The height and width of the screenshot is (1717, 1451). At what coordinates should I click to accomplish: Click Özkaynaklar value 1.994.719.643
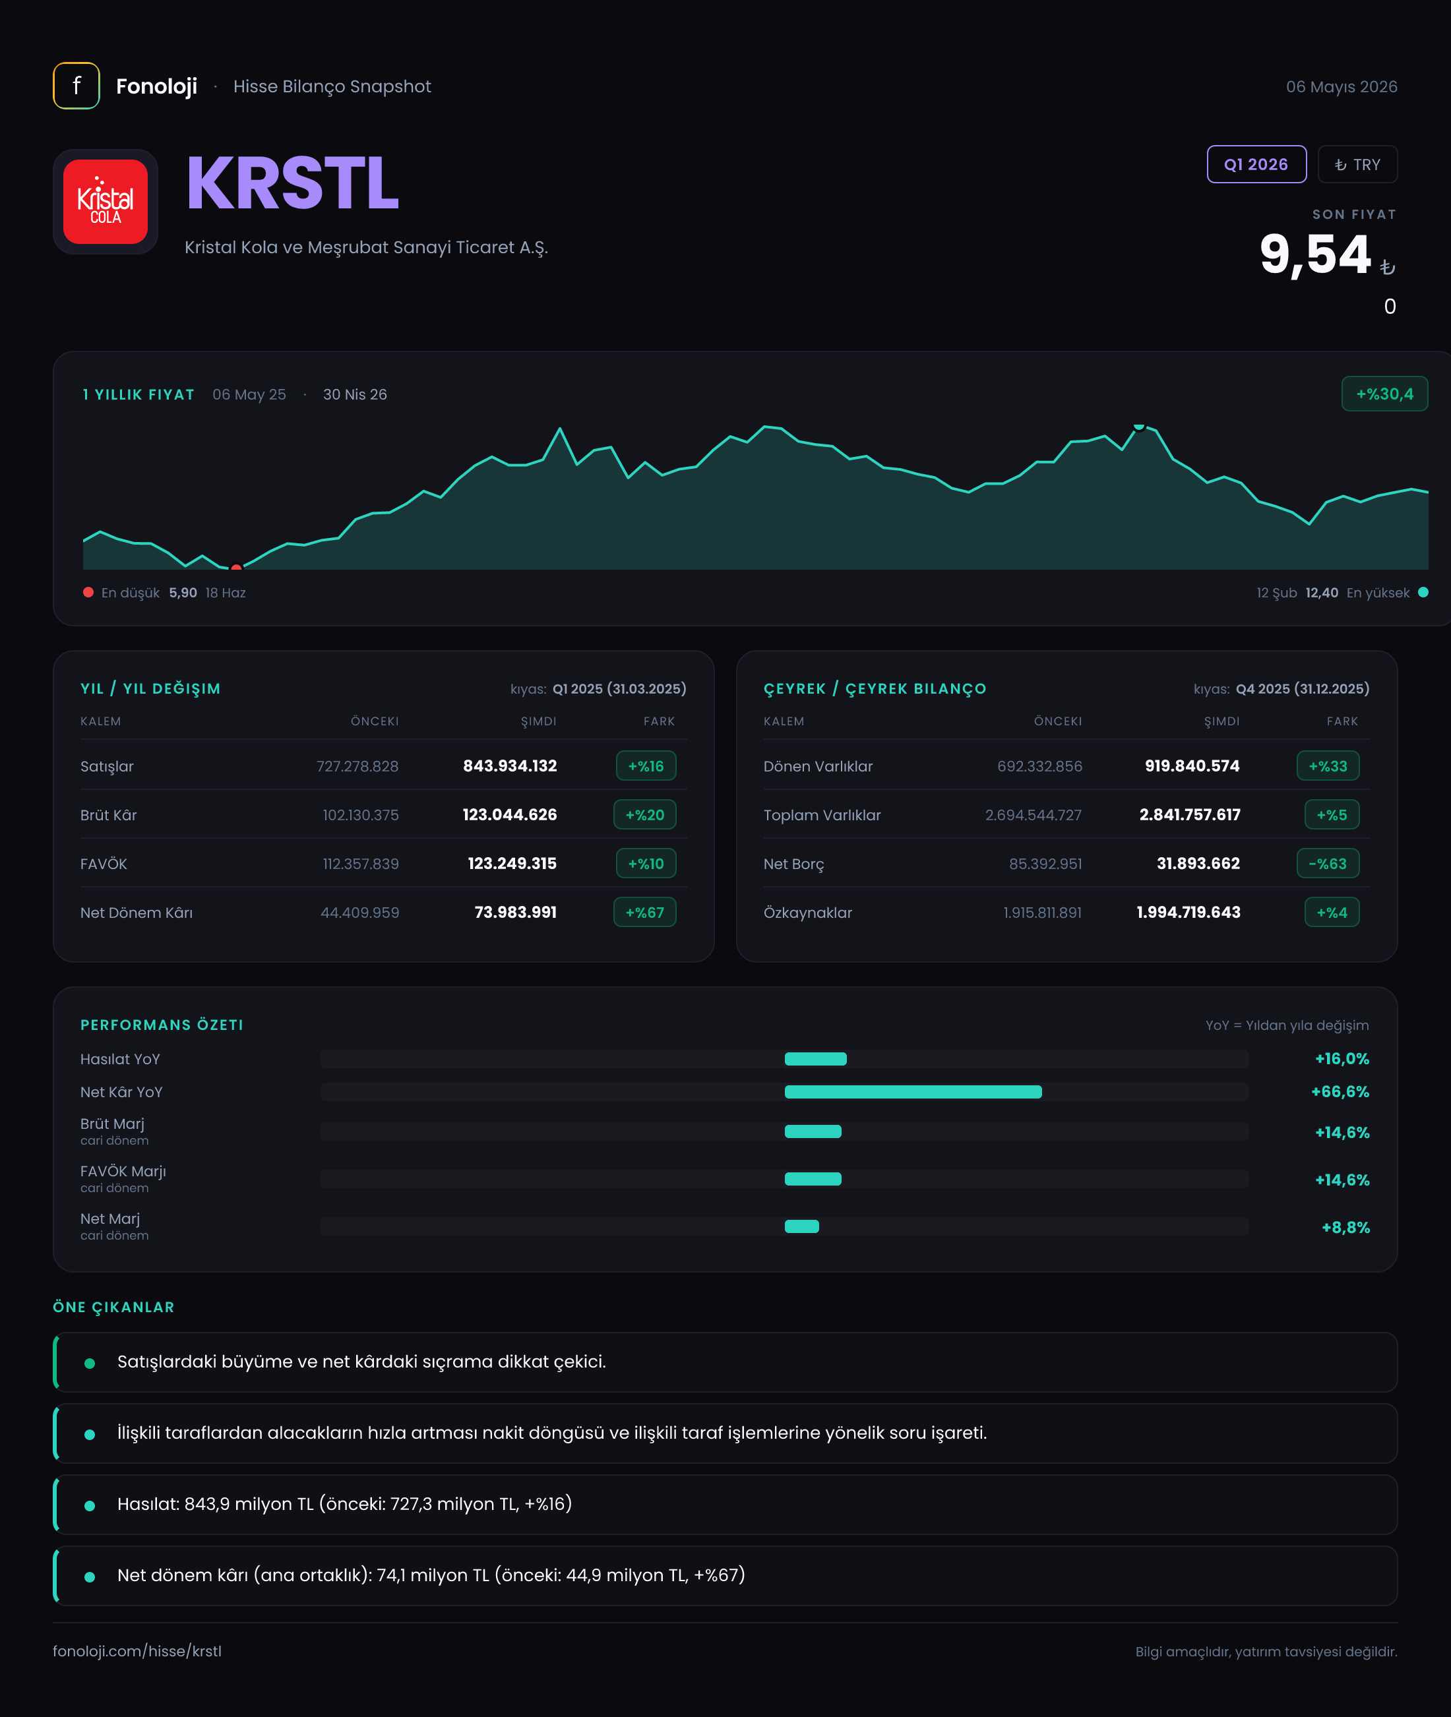(x=1189, y=912)
